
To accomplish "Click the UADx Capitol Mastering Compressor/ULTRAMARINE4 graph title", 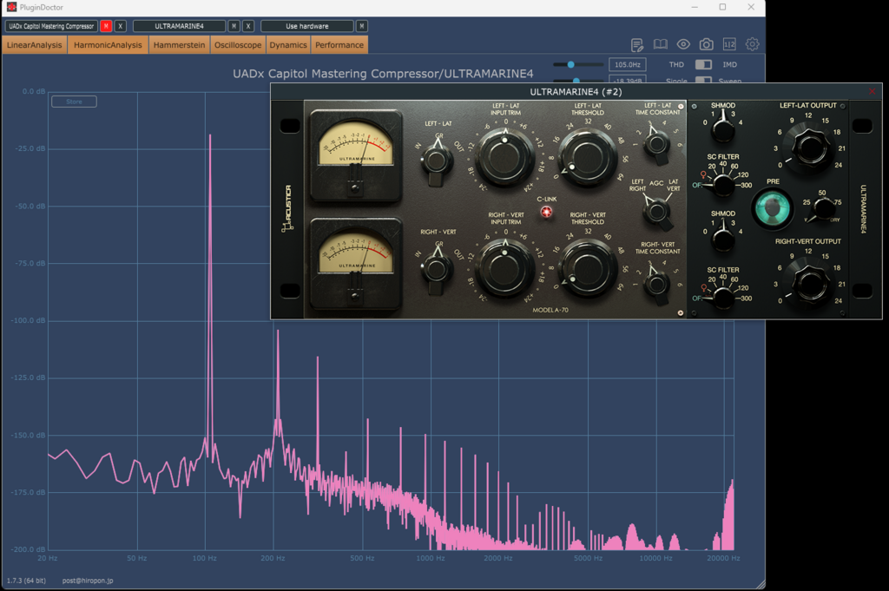I will click(x=383, y=74).
